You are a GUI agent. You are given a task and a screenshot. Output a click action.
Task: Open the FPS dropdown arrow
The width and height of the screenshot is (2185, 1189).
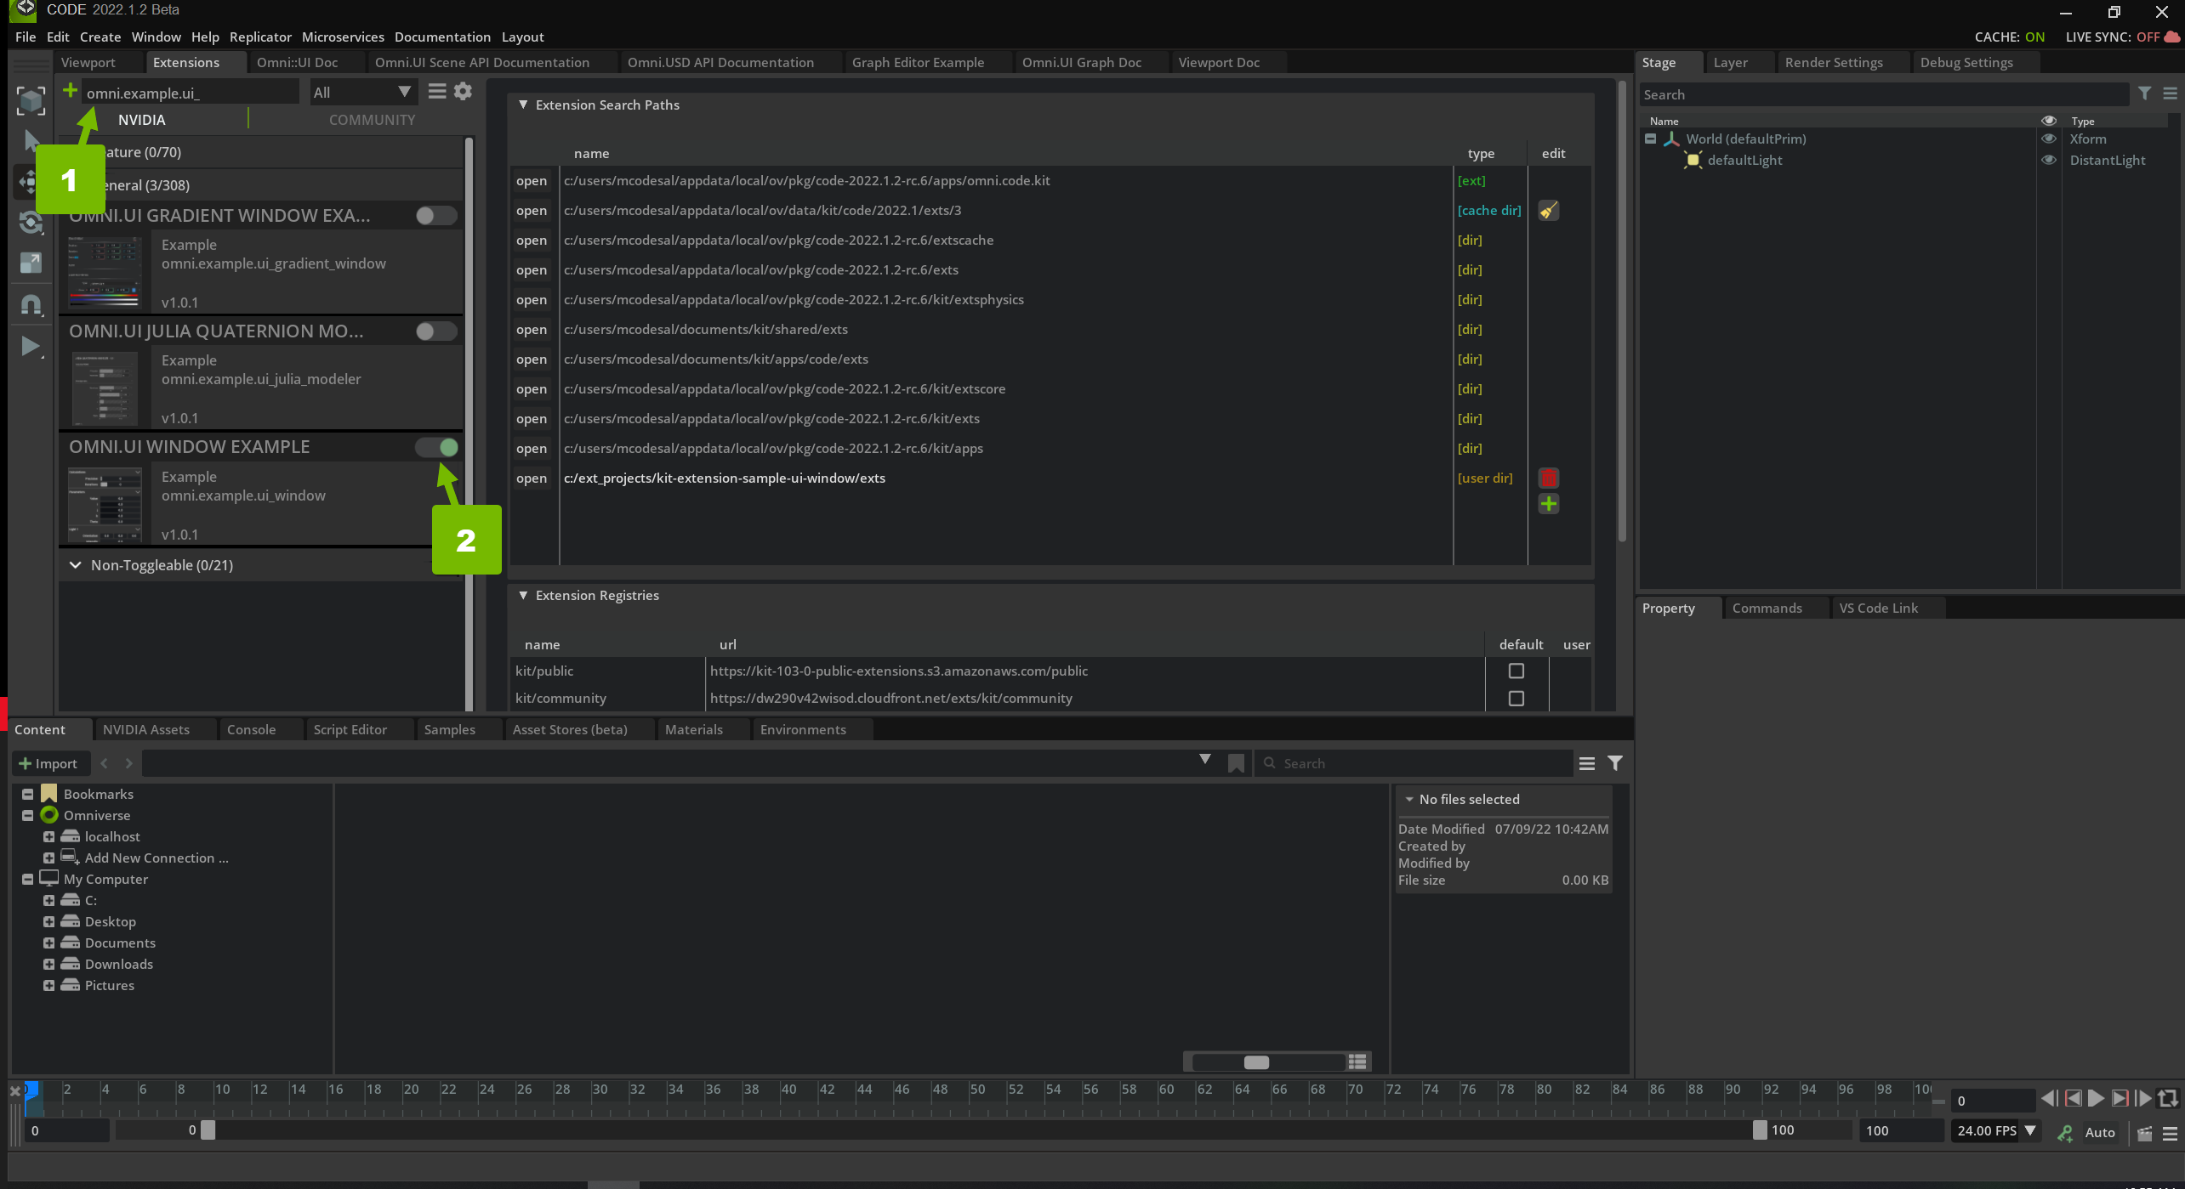point(2029,1131)
